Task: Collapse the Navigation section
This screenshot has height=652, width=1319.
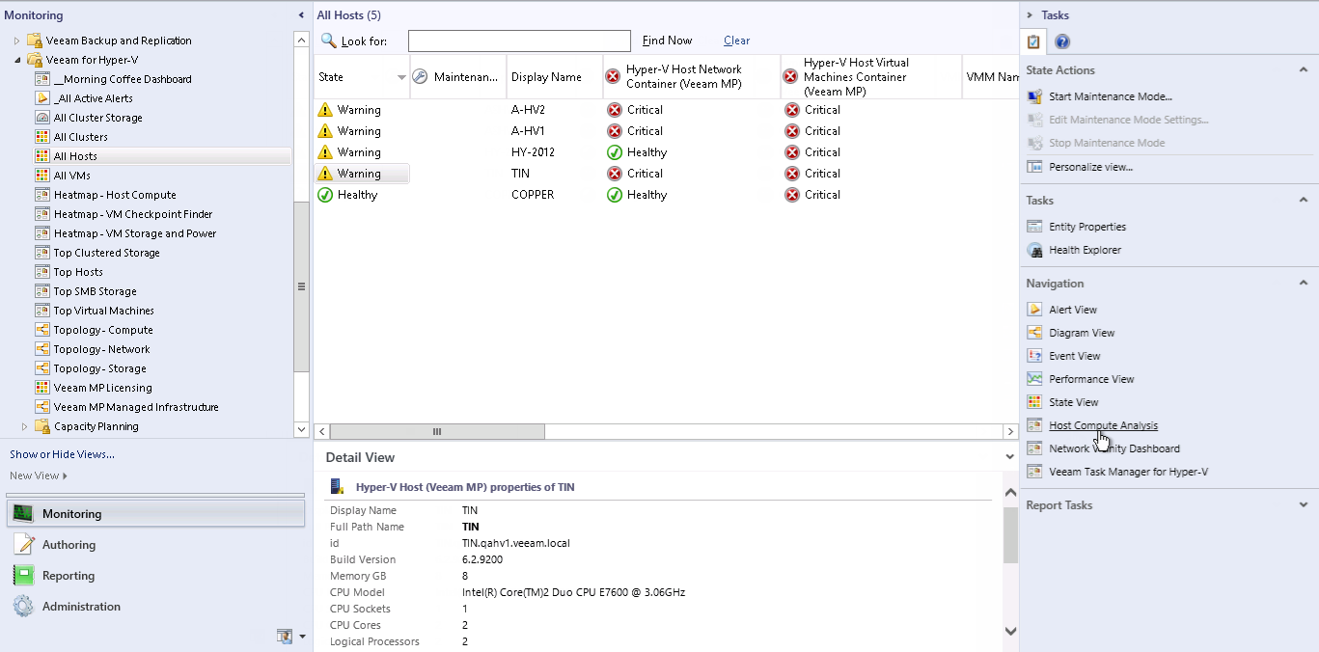Action: coord(1304,284)
